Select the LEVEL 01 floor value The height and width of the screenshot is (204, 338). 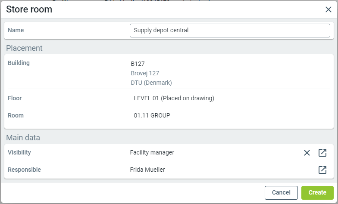point(174,98)
